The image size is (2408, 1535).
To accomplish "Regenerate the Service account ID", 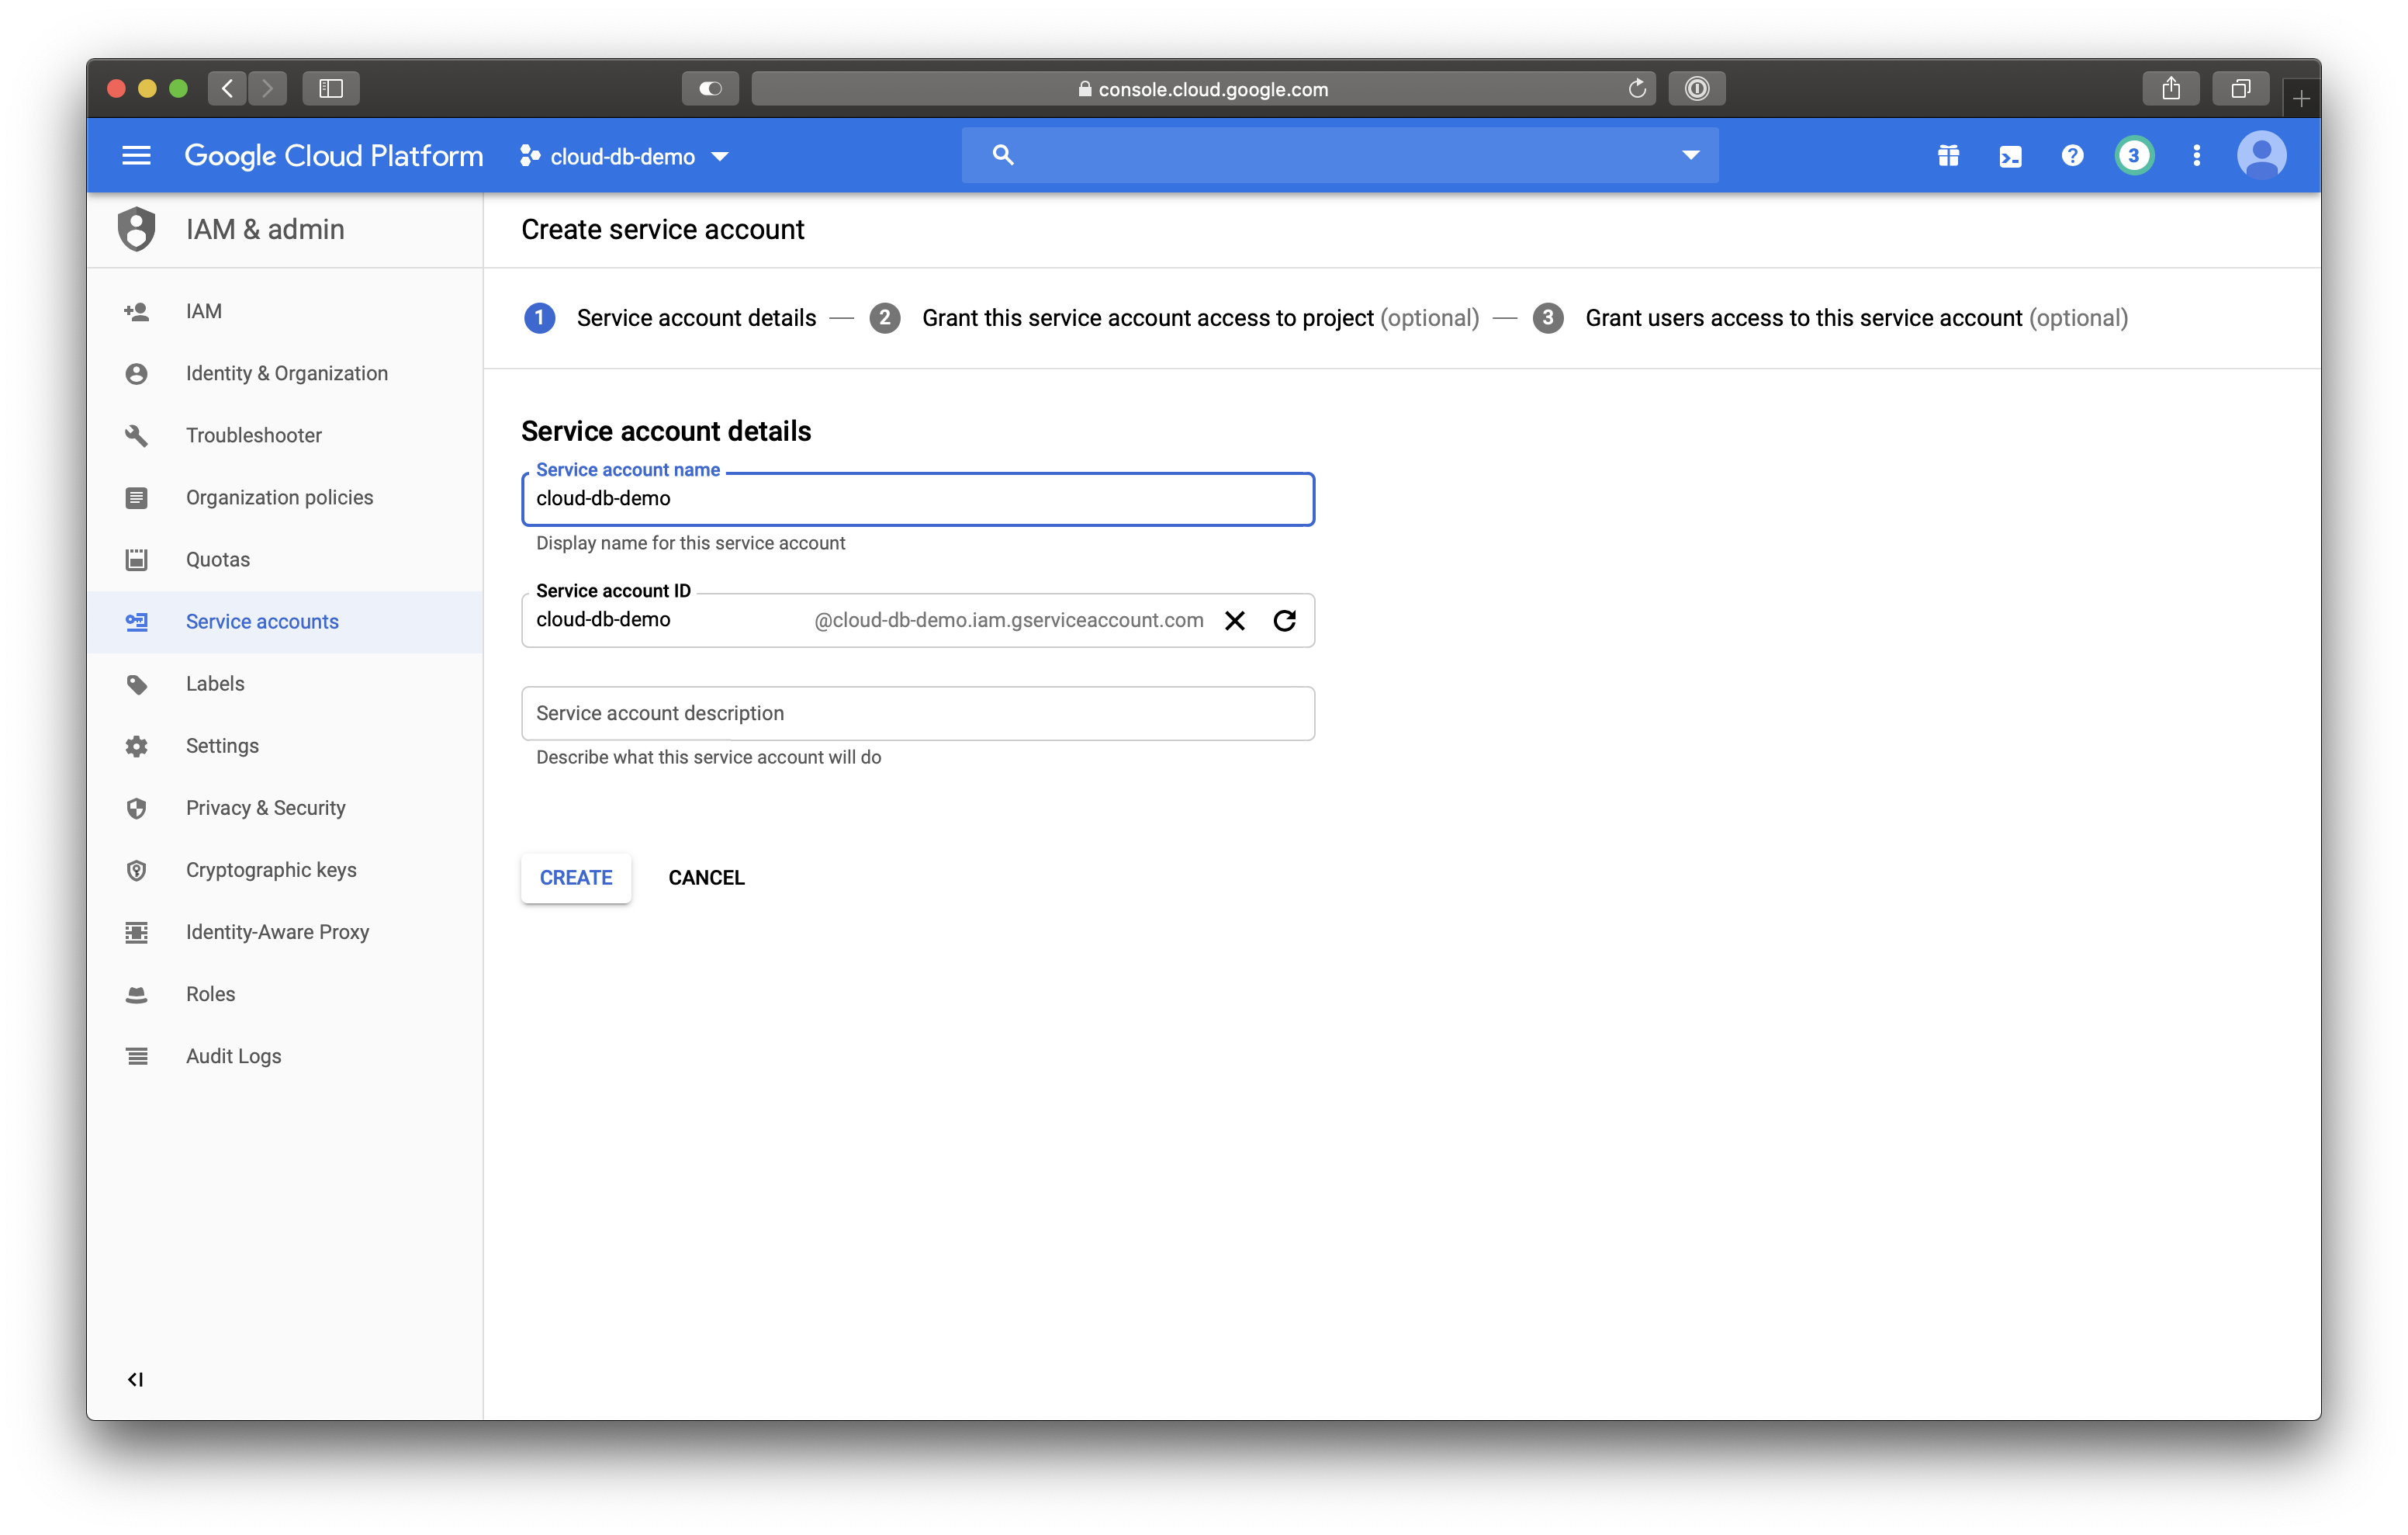I will tap(1285, 620).
